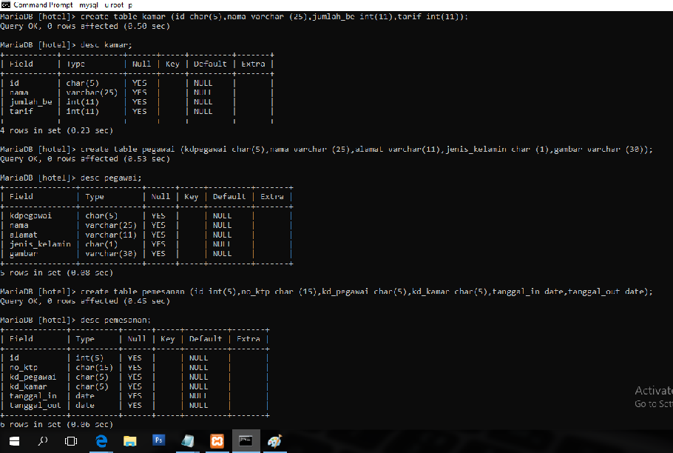673x453 pixels.
Task: Open the notepad app in taskbar
Action: pyautogui.click(x=188, y=441)
